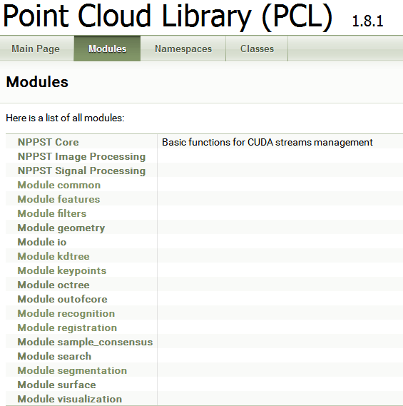This screenshot has height=406, width=403.
Task: Click 'Here is a list of all modules' text
Action: pyautogui.click(x=65, y=118)
